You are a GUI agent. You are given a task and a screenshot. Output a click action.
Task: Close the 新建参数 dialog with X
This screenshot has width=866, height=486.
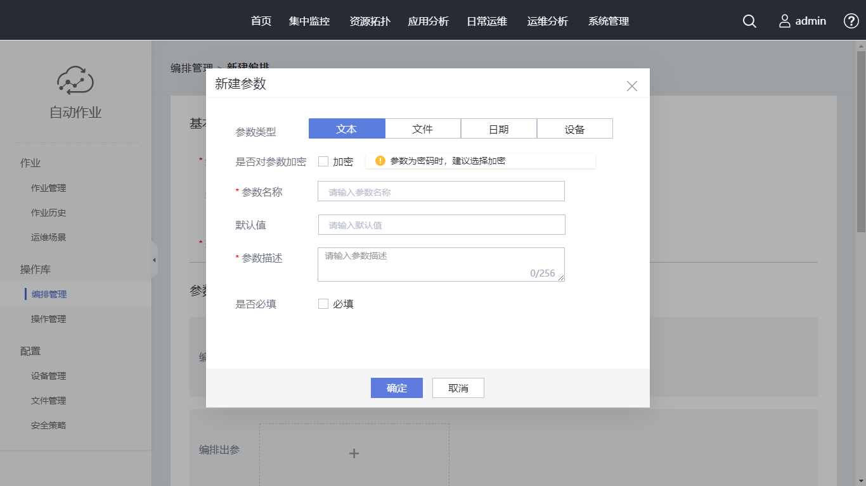[631, 86]
